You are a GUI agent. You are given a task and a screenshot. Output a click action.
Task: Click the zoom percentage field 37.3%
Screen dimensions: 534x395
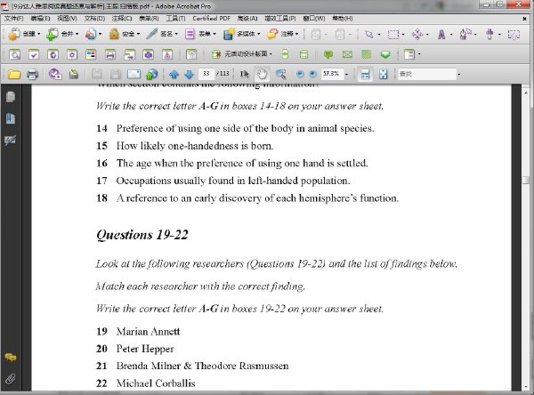[331, 74]
